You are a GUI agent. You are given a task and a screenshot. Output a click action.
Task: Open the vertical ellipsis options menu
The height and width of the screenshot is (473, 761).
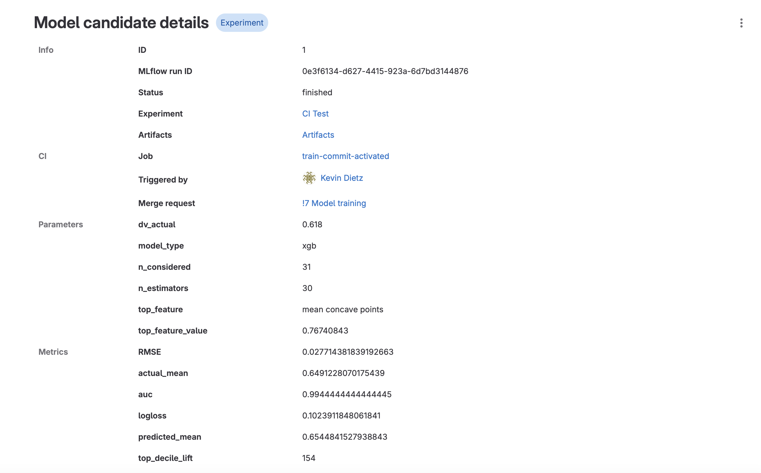click(741, 23)
